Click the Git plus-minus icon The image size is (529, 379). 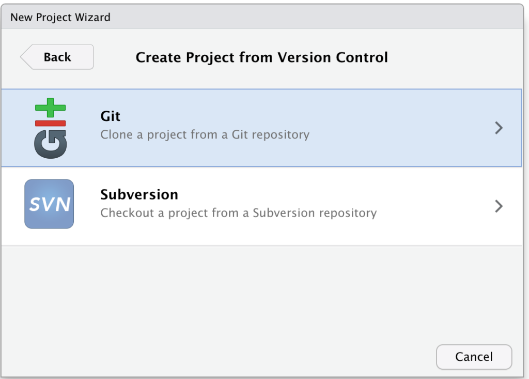point(50,128)
